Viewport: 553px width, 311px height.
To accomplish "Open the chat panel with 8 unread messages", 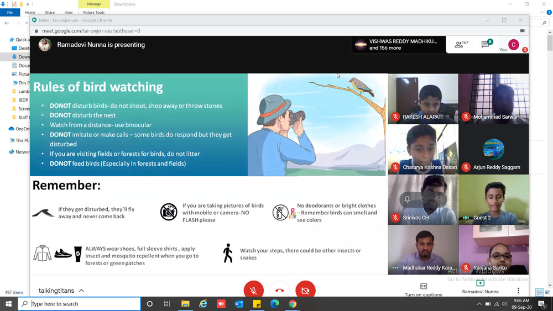I will click(486, 45).
